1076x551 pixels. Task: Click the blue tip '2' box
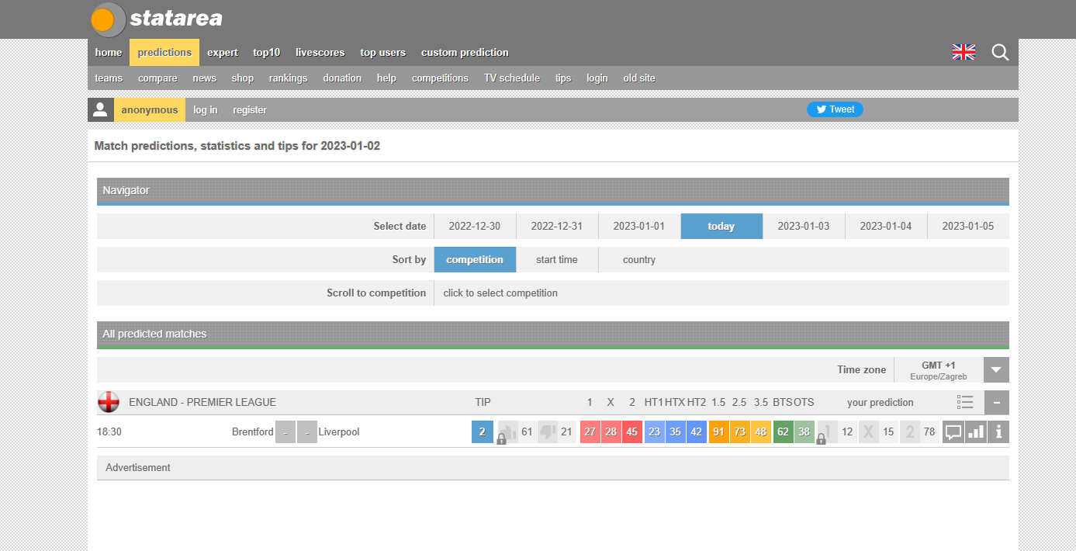(x=483, y=431)
